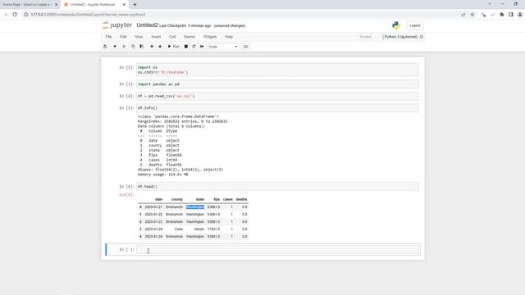This screenshot has width=525, height=295.
Task: Move the selected cell down
Action: [x=160, y=47]
